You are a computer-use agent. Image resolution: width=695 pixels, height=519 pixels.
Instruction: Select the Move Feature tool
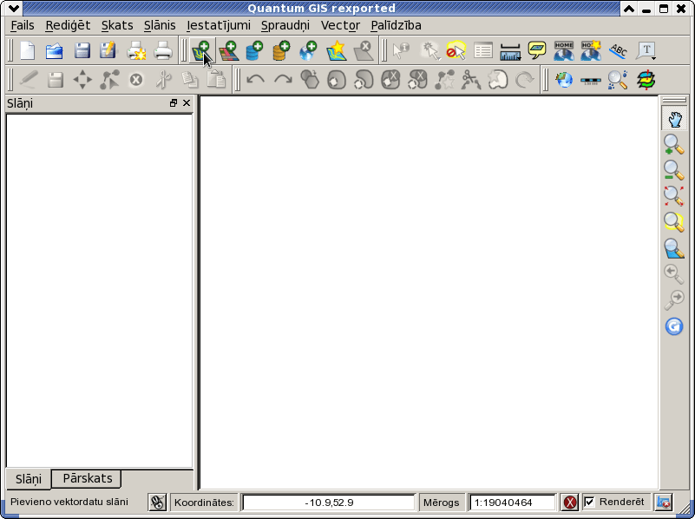(x=82, y=80)
